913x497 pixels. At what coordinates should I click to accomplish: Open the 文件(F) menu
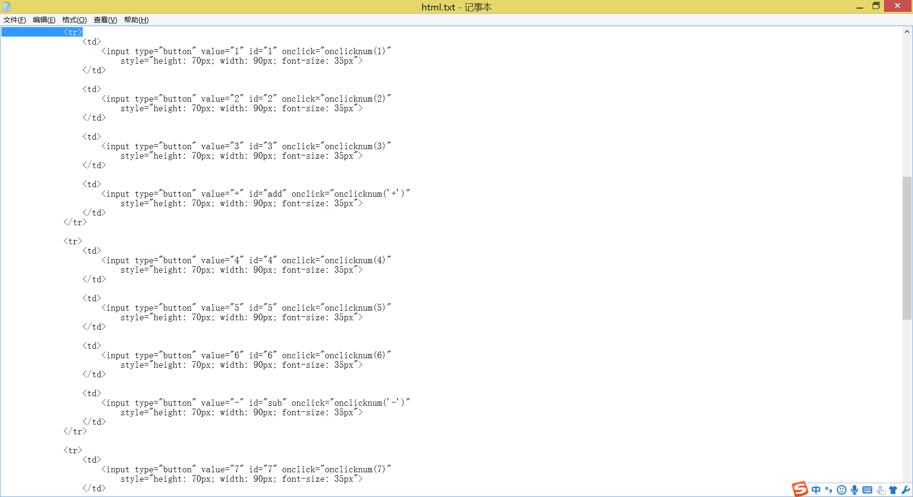[15, 20]
